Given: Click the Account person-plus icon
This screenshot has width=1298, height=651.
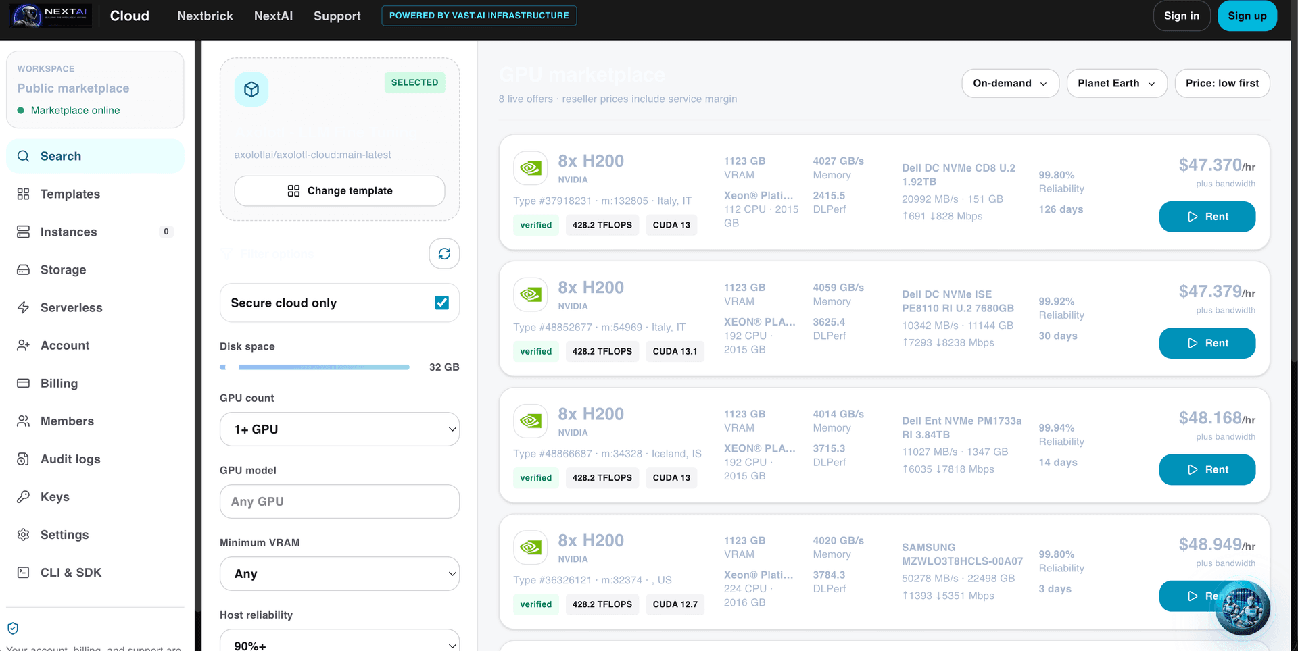Looking at the screenshot, I should pos(24,345).
